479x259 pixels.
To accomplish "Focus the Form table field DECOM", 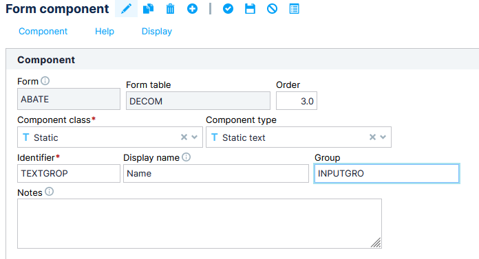I will (198, 101).
